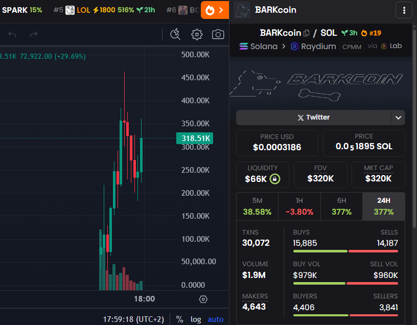Click the LIQUIDITY $66K box

(263, 174)
